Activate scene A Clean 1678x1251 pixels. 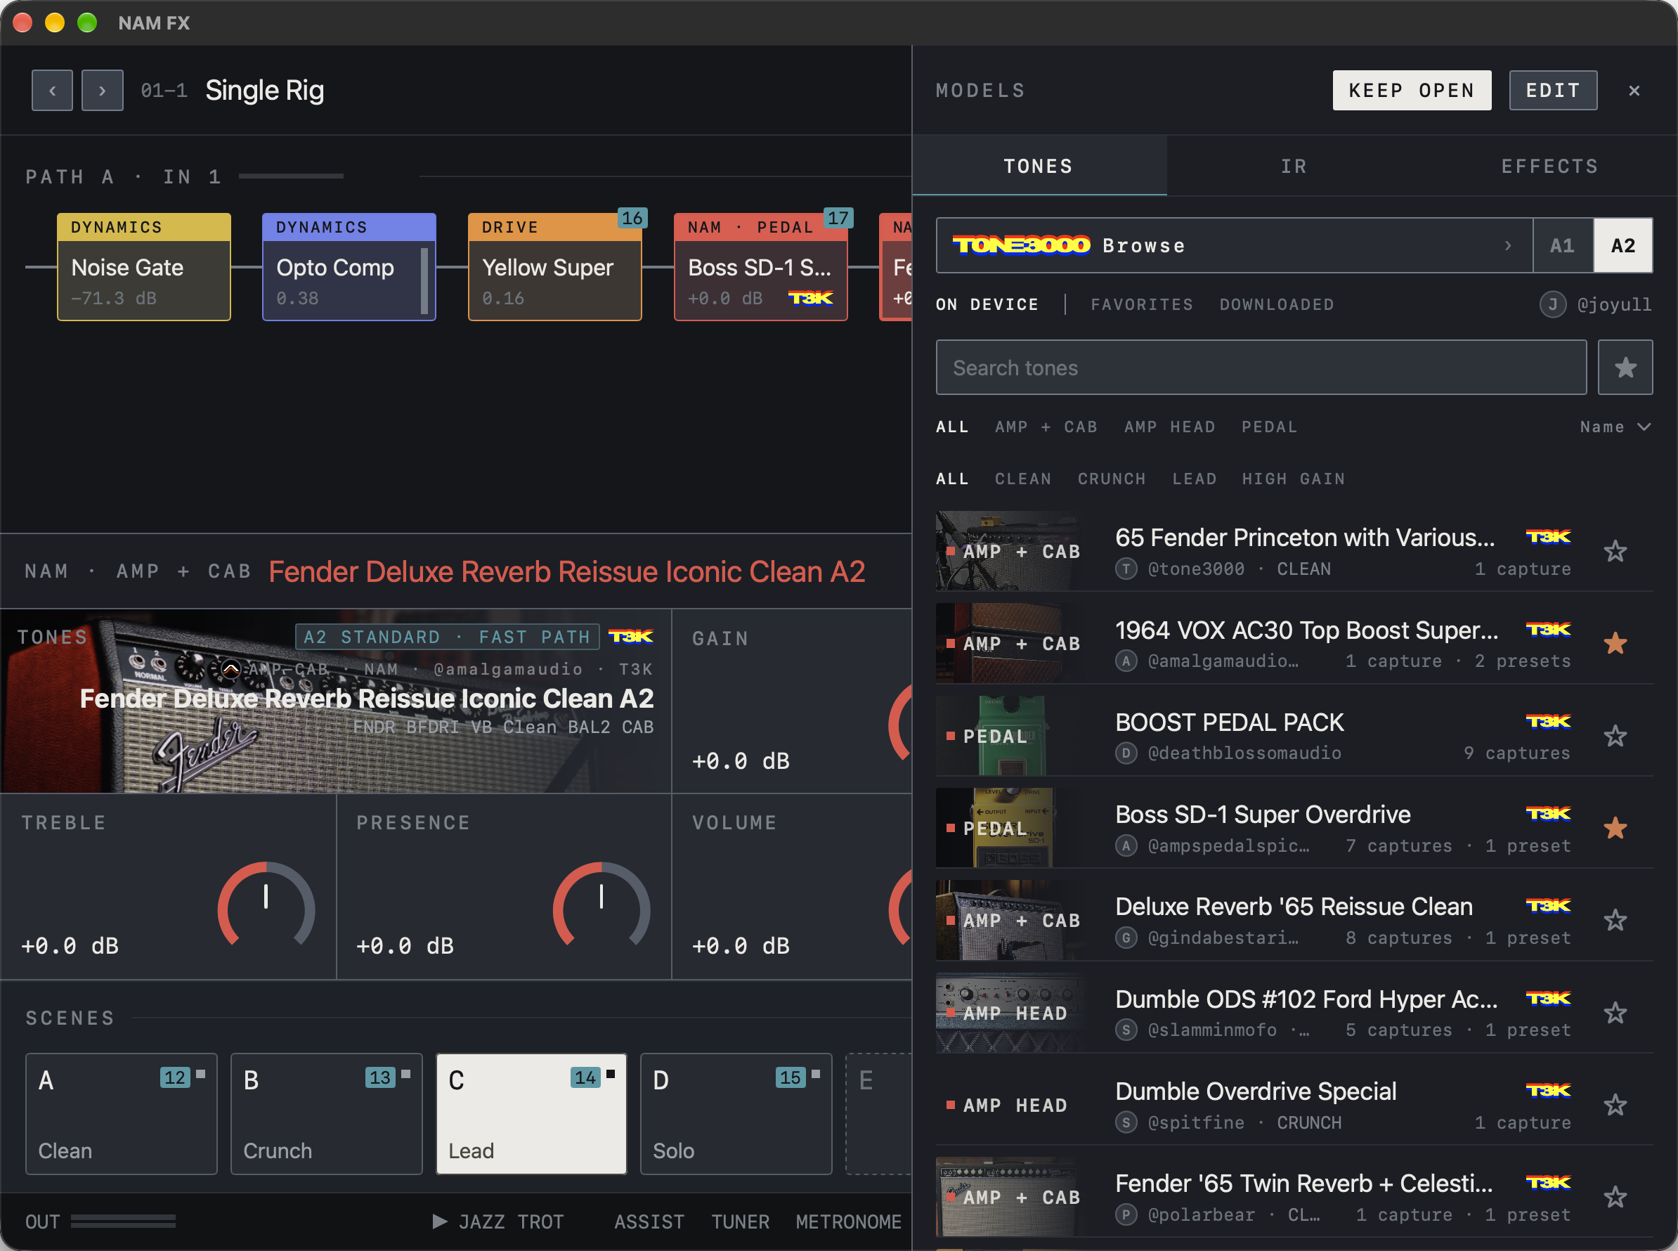click(121, 1113)
